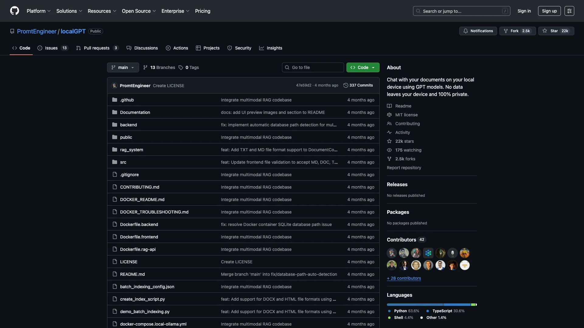Click the GitHub octocat logo
The height and width of the screenshot is (328, 584).
(x=14, y=11)
